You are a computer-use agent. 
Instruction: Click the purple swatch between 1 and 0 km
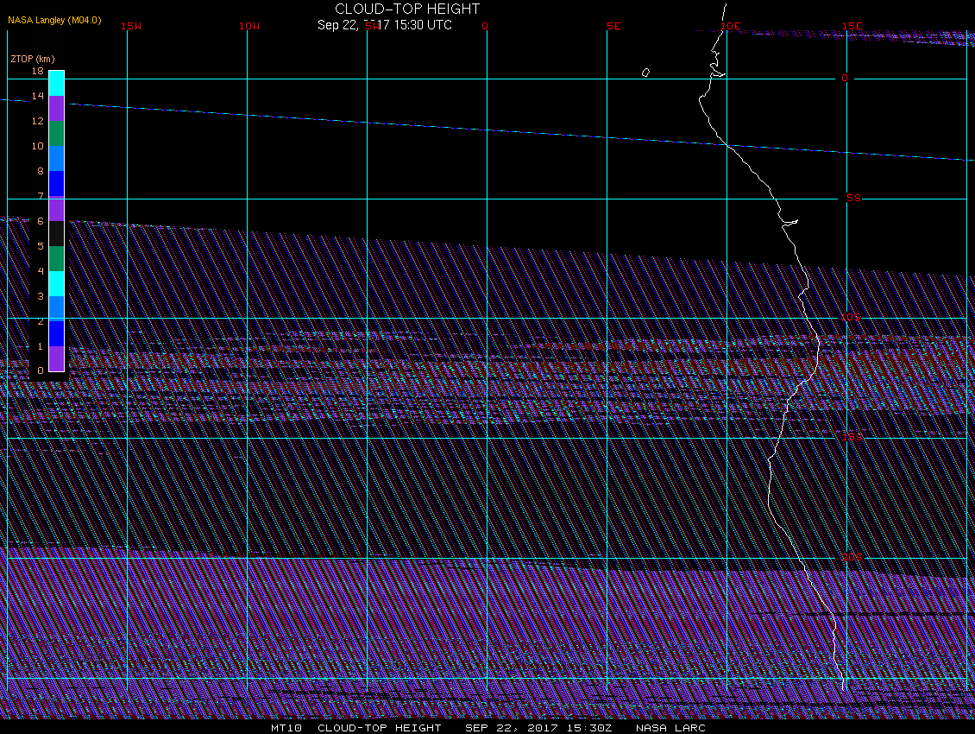57,358
